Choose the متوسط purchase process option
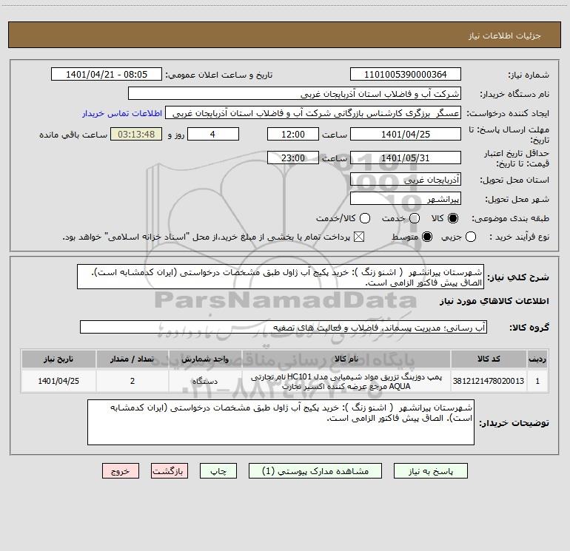 [x=427, y=237]
